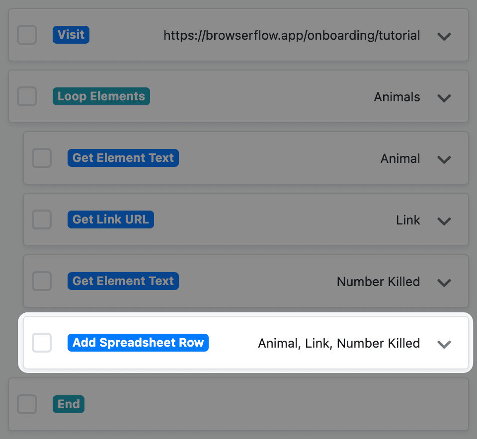Open the Add Spreadsheet Row step details

(x=444, y=344)
